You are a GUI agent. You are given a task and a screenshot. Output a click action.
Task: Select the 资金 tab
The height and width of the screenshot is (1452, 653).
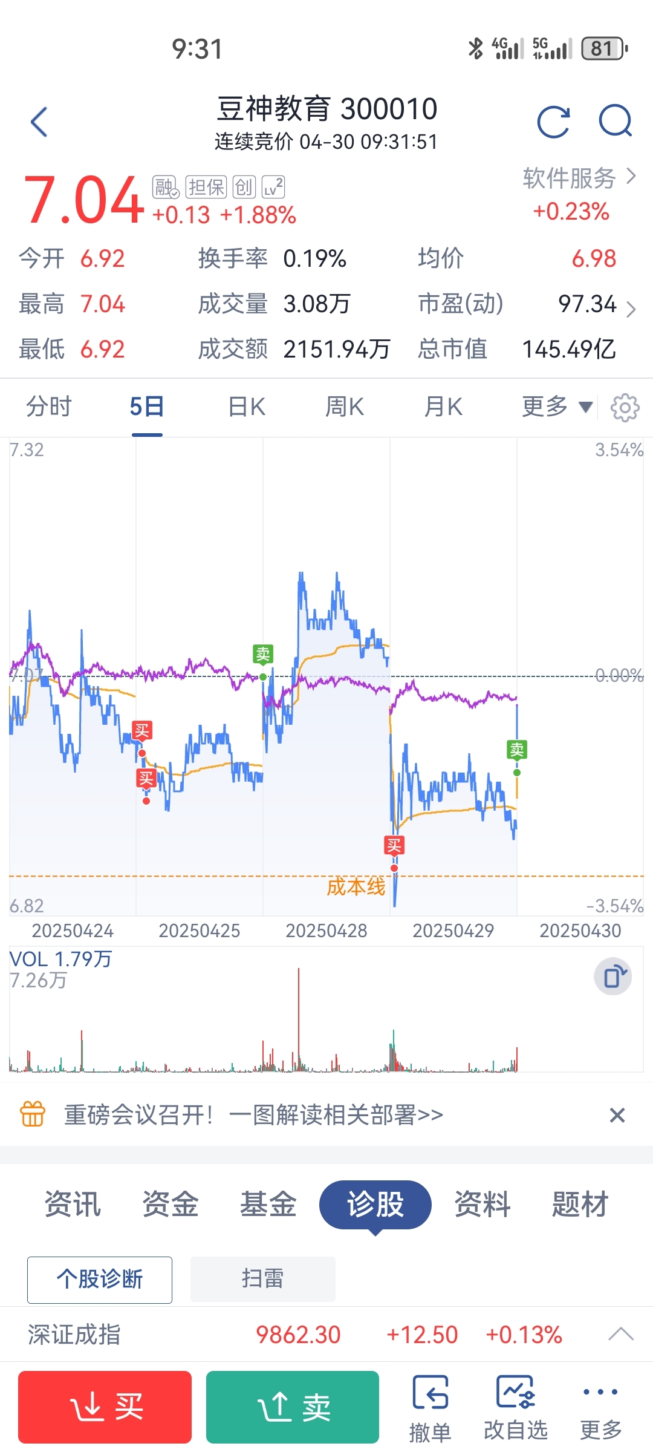coord(171,1204)
